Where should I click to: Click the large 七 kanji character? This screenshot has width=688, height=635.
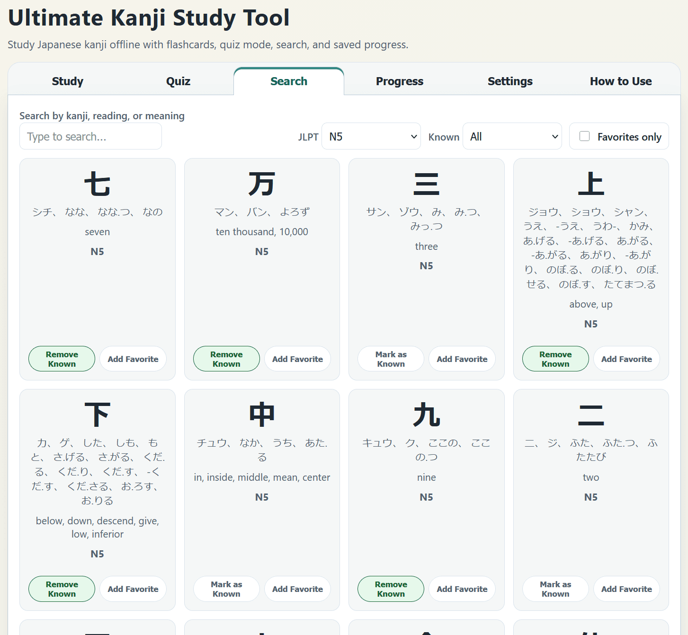click(98, 184)
